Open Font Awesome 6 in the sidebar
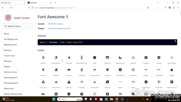Image resolution: width=181 pixels, height=102 pixels. click(x=11, y=83)
